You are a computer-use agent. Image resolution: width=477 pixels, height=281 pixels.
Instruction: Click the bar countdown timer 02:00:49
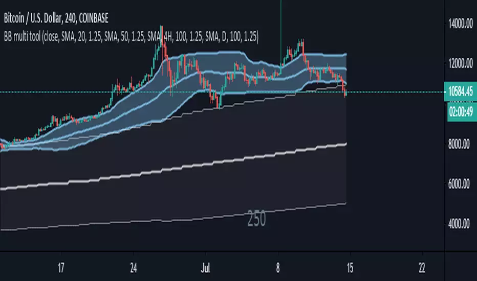pyautogui.click(x=462, y=112)
